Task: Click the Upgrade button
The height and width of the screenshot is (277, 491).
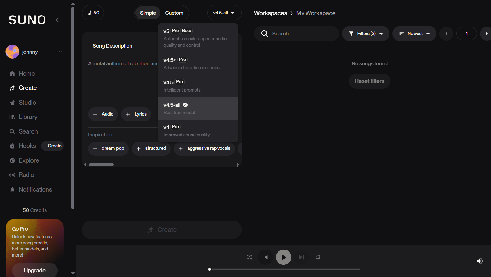Action: coord(35,270)
